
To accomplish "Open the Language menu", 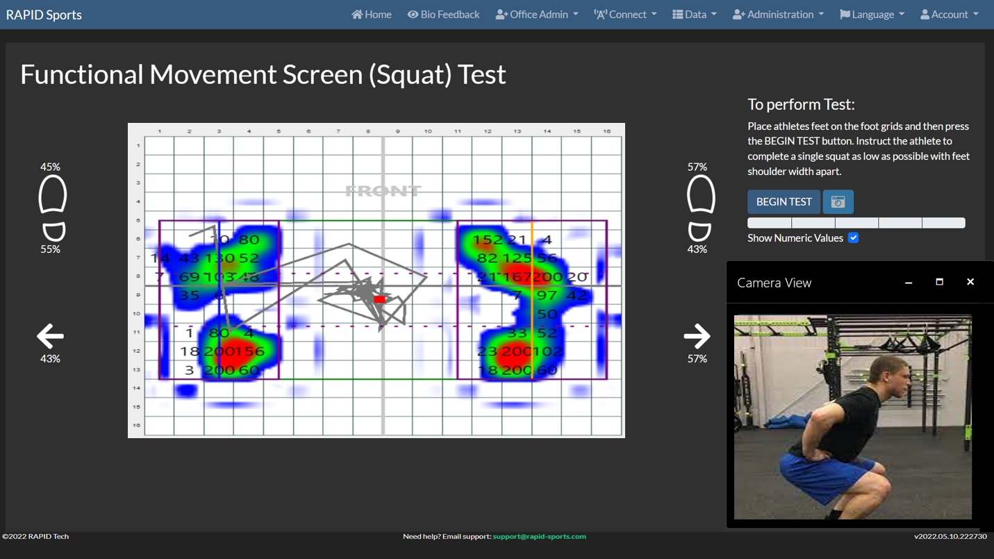I will point(872,15).
